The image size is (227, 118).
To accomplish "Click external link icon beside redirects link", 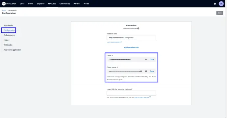I will (x=121, y=42).
